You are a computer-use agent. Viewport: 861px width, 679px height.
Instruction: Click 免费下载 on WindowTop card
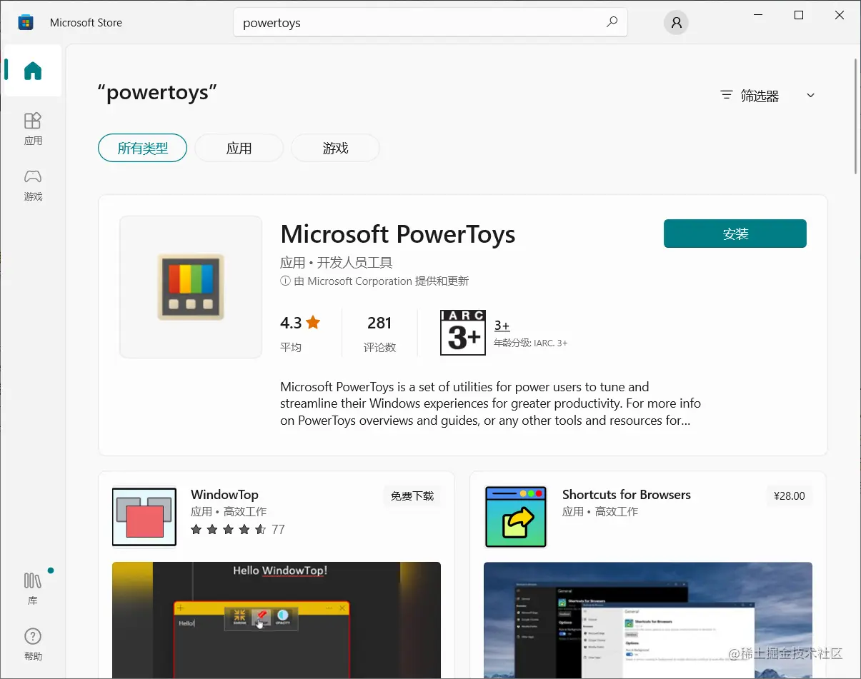point(412,496)
